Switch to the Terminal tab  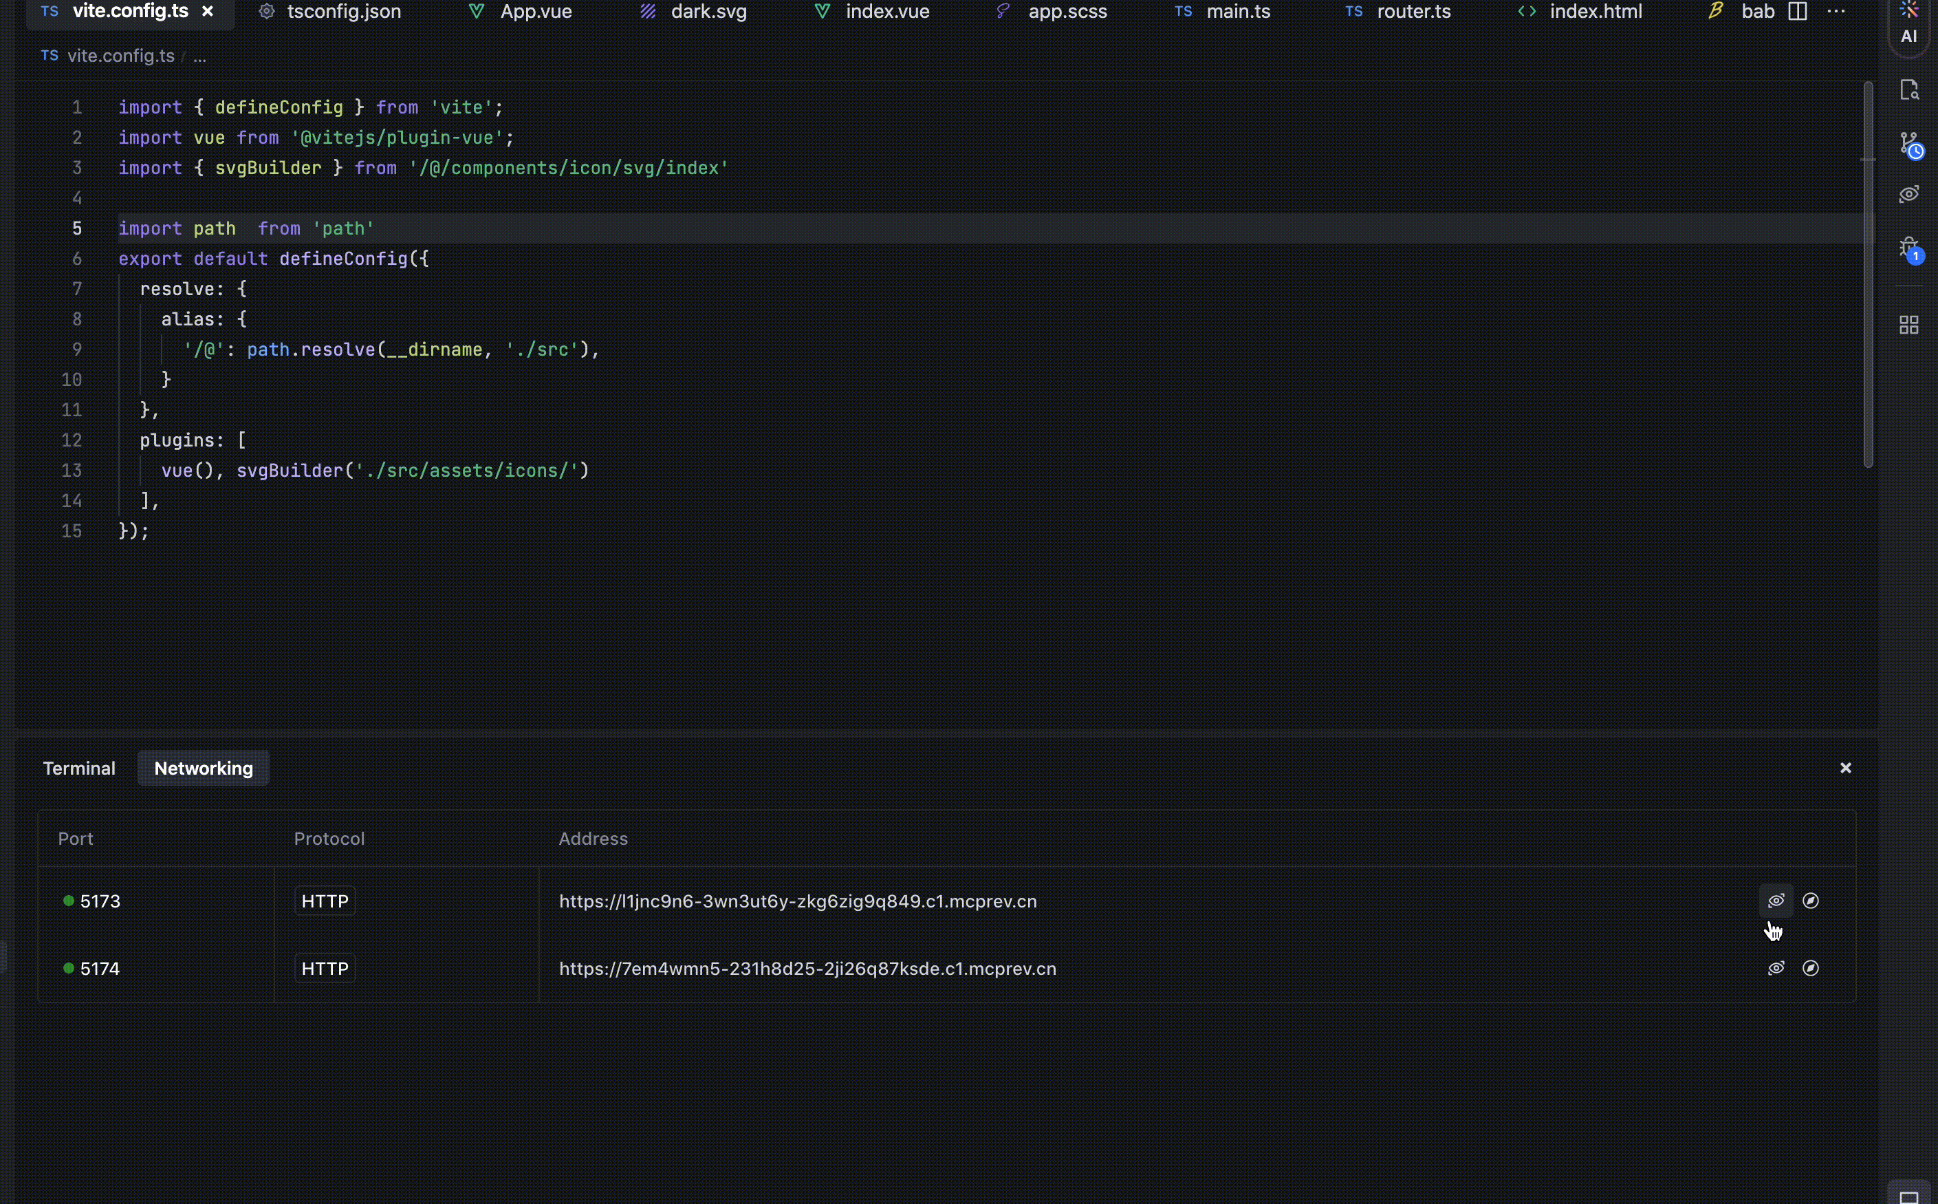tap(79, 768)
